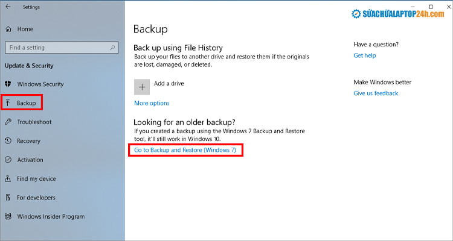Click the back arrow in Settings
Screen dimensions: 453x241
click(8, 7)
